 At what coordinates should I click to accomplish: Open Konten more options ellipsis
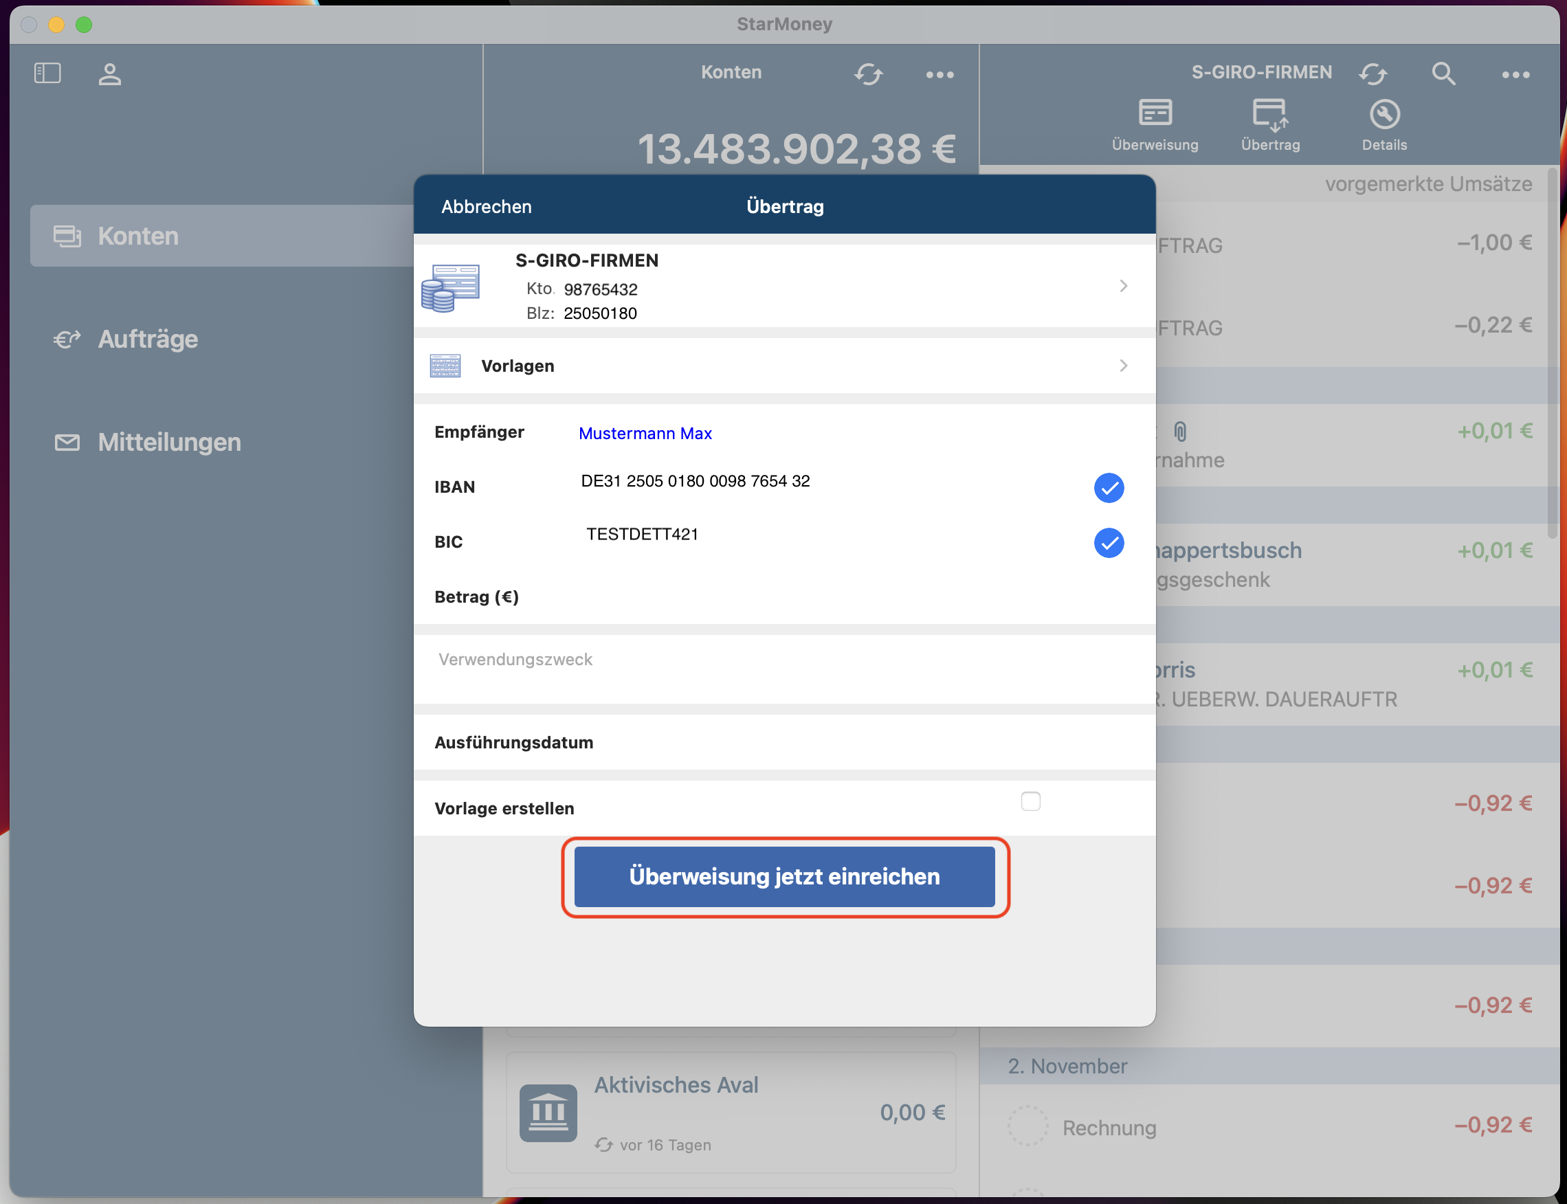coord(940,74)
